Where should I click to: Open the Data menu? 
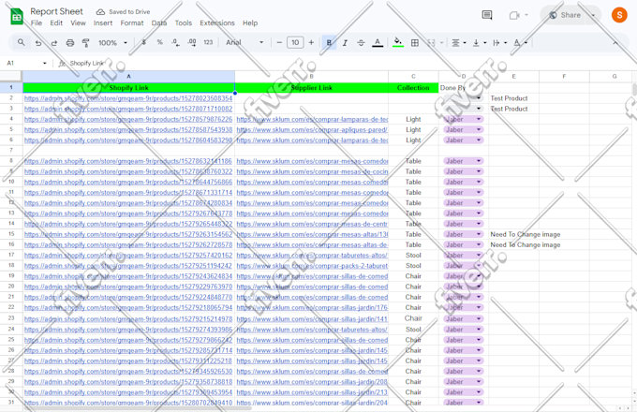point(159,23)
